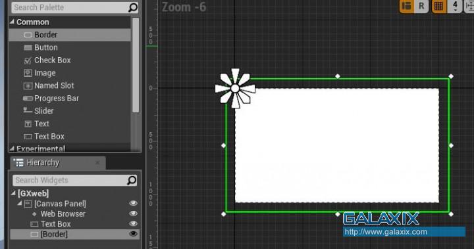Toggle visibility of the Web Browser widget
The width and height of the screenshot is (474, 249).
tap(133, 214)
